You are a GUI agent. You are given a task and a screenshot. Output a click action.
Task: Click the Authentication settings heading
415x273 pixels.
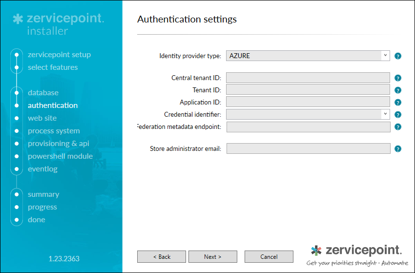[x=187, y=20]
